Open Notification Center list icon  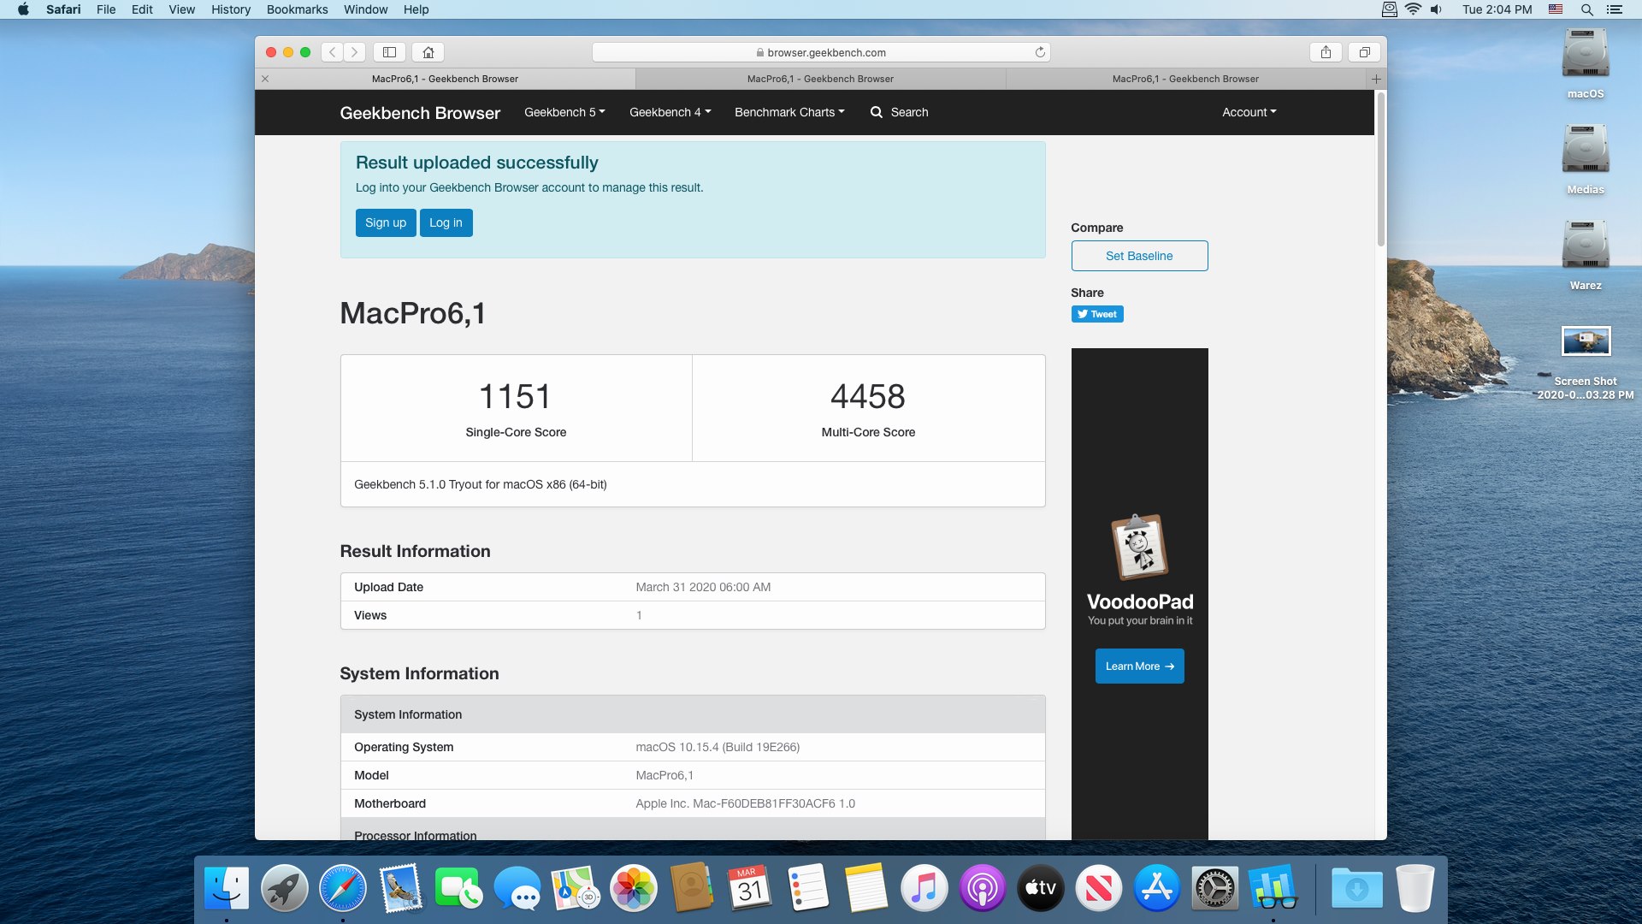[x=1614, y=9]
